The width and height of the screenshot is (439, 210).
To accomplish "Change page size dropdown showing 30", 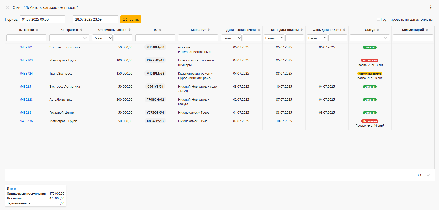I will [423, 175].
